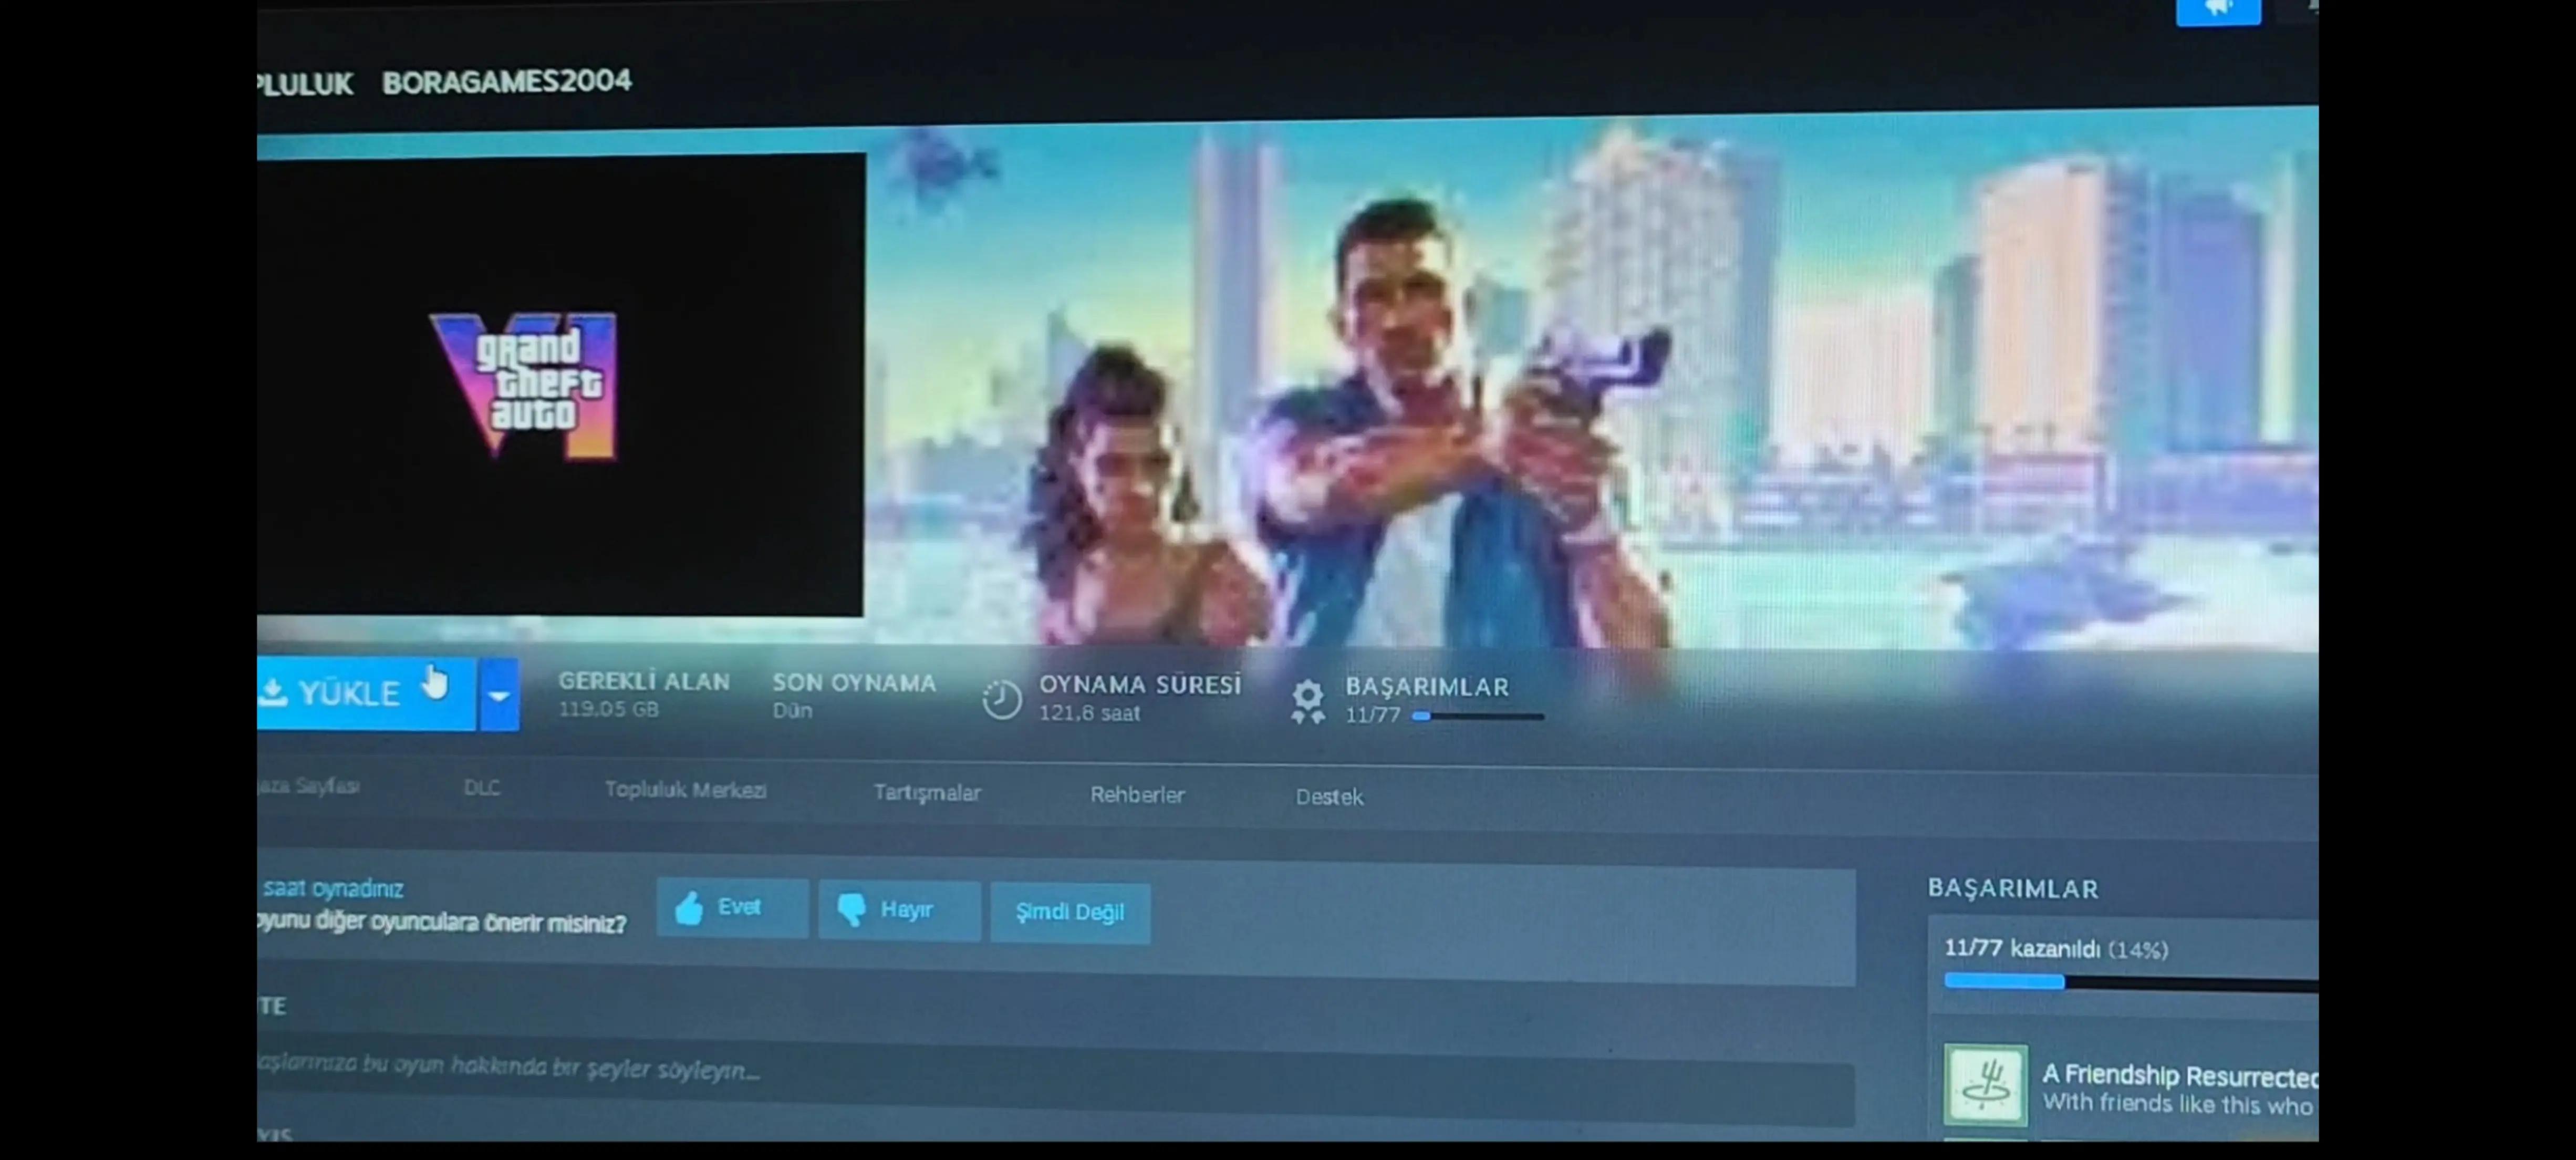Click the 11/77 kazanıldı progress bar
This screenshot has height=1160, width=2576.
(x=2131, y=983)
